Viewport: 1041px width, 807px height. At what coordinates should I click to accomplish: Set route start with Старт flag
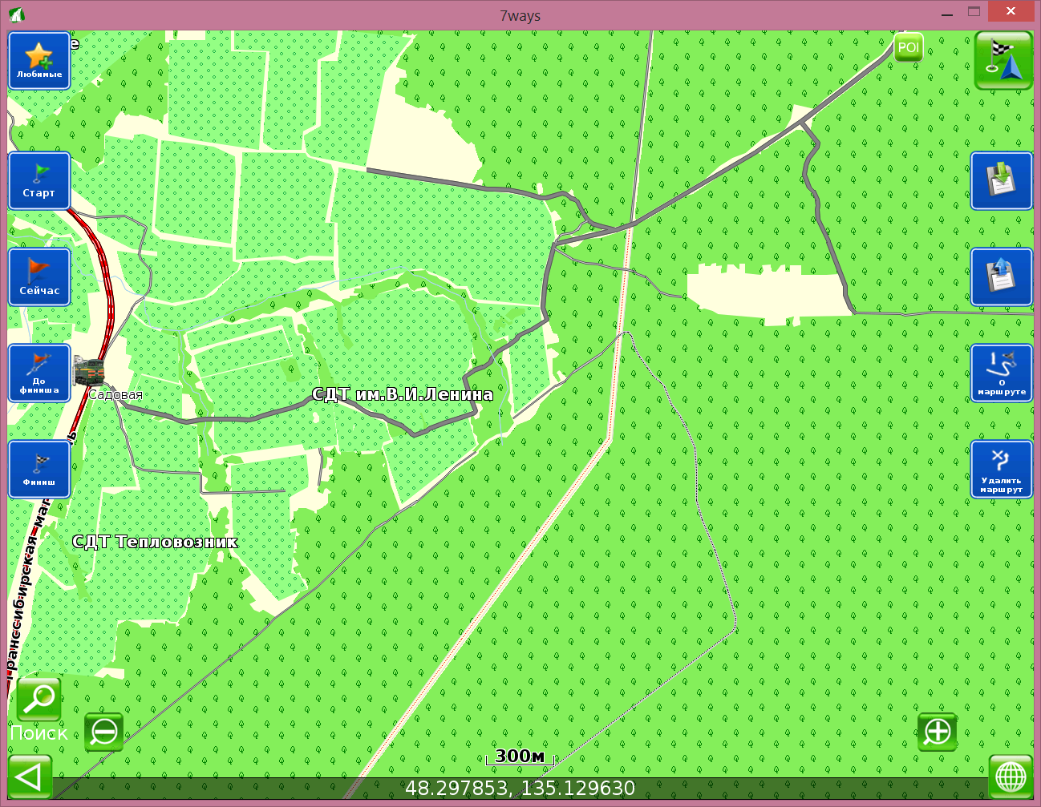[39, 181]
